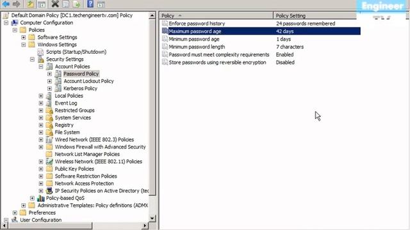Viewport: 410px width, 230px height.
Task: Click the Kerberos Policy icon
Action: pyautogui.click(x=58, y=88)
